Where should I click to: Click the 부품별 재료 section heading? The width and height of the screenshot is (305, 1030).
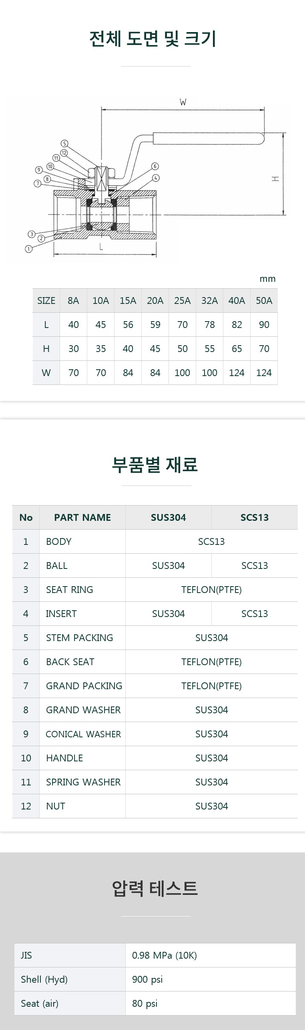(x=155, y=465)
